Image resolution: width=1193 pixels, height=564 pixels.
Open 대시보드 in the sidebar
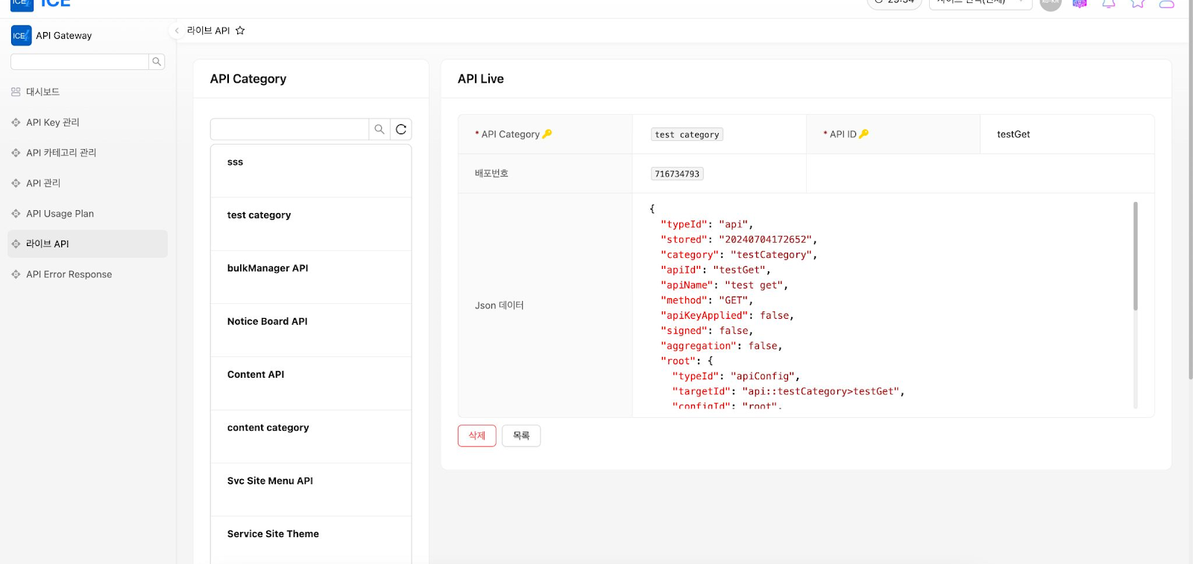[43, 92]
